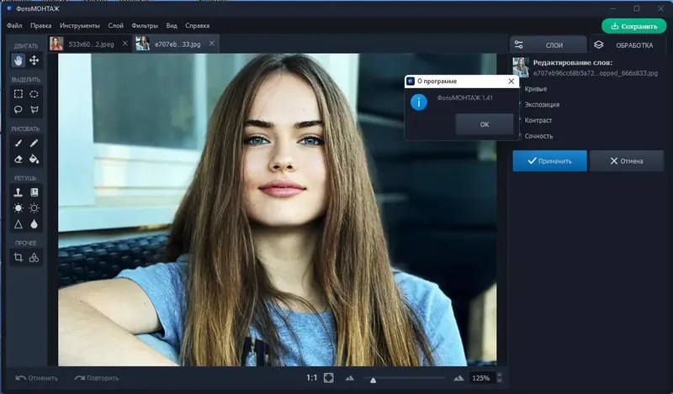Select the Hand pan tool
Viewport: 673px width, 394px height.
[19, 60]
